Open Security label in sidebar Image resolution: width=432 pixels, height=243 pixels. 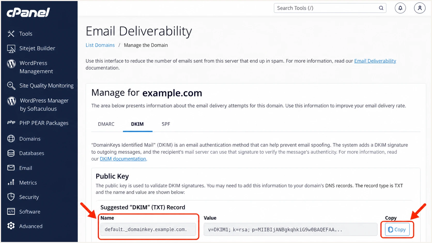(x=29, y=197)
